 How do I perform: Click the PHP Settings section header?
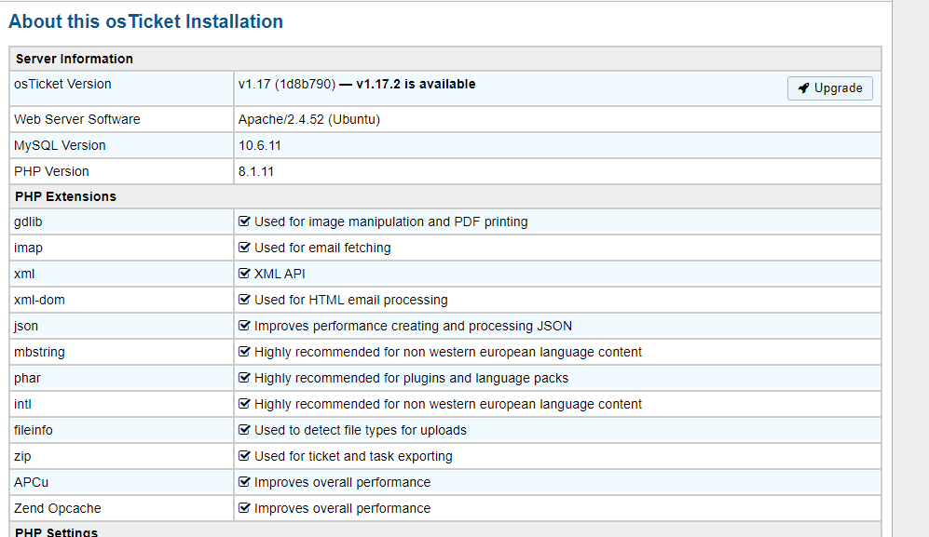click(56, 532)
